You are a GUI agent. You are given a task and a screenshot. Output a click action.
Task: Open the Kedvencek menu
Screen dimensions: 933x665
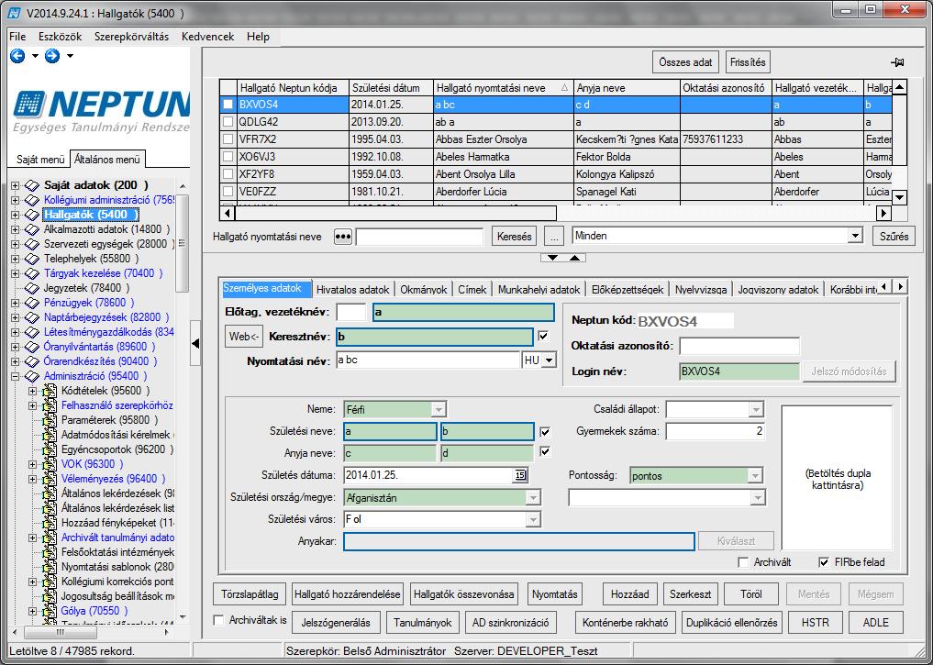207,37
